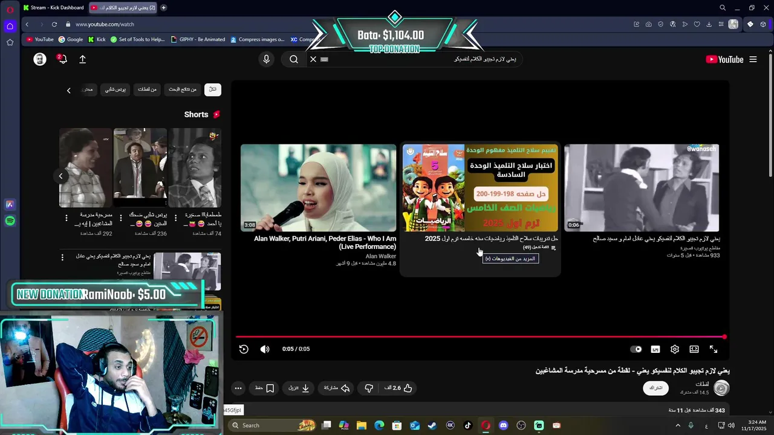Open options for the 74 thousand views short
Image resolution: width=774 pixels, height=435 pixels.
click(175, 217)
